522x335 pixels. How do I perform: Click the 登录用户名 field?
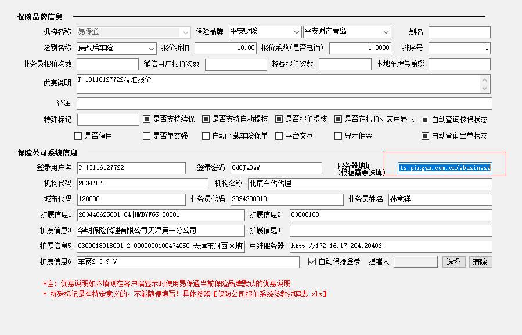(131, 168)
